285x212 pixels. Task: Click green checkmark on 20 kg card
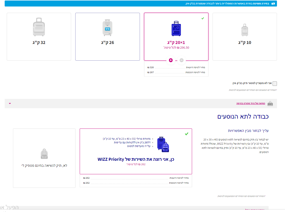pos(203,18)
